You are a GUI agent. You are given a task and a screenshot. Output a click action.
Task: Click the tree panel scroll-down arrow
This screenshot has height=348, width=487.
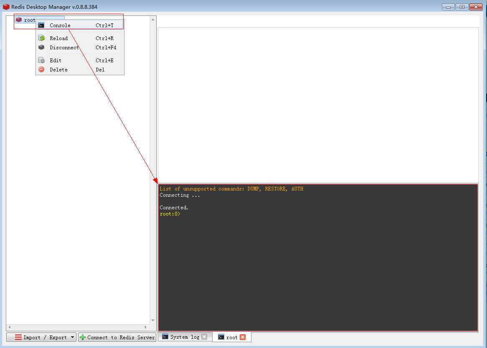click(x=153, y=320)
